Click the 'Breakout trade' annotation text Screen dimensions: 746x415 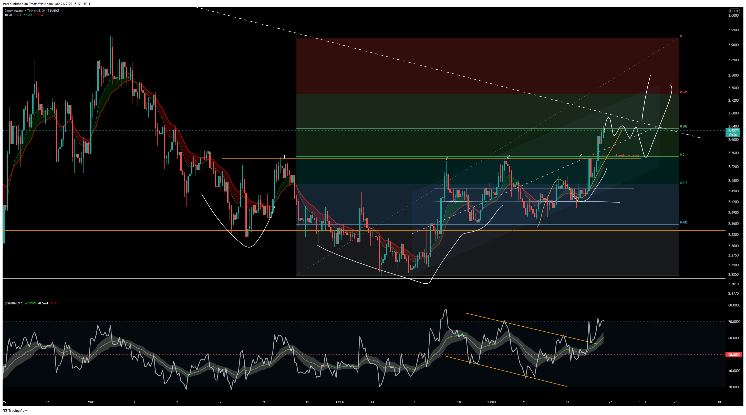click(628, 156)
